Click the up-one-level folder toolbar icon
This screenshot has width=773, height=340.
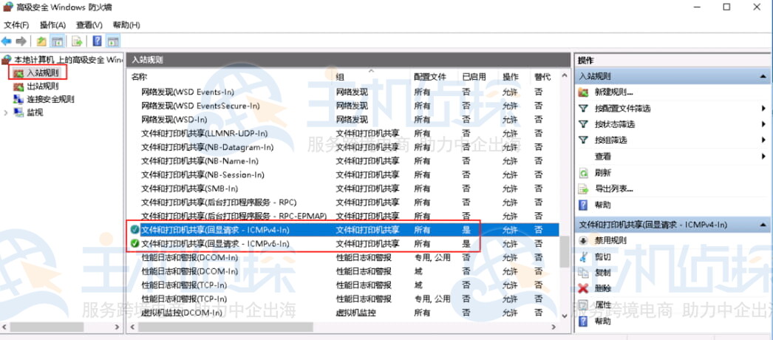click(x=42, y=41)
